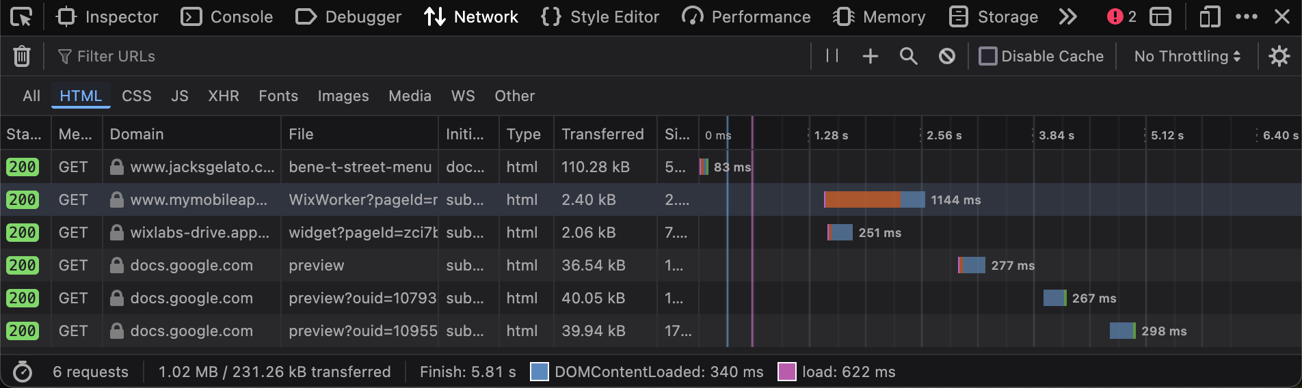Sort by the Method column header
1302x388 pixels.
pyautogui.click(x=77, y=134)
